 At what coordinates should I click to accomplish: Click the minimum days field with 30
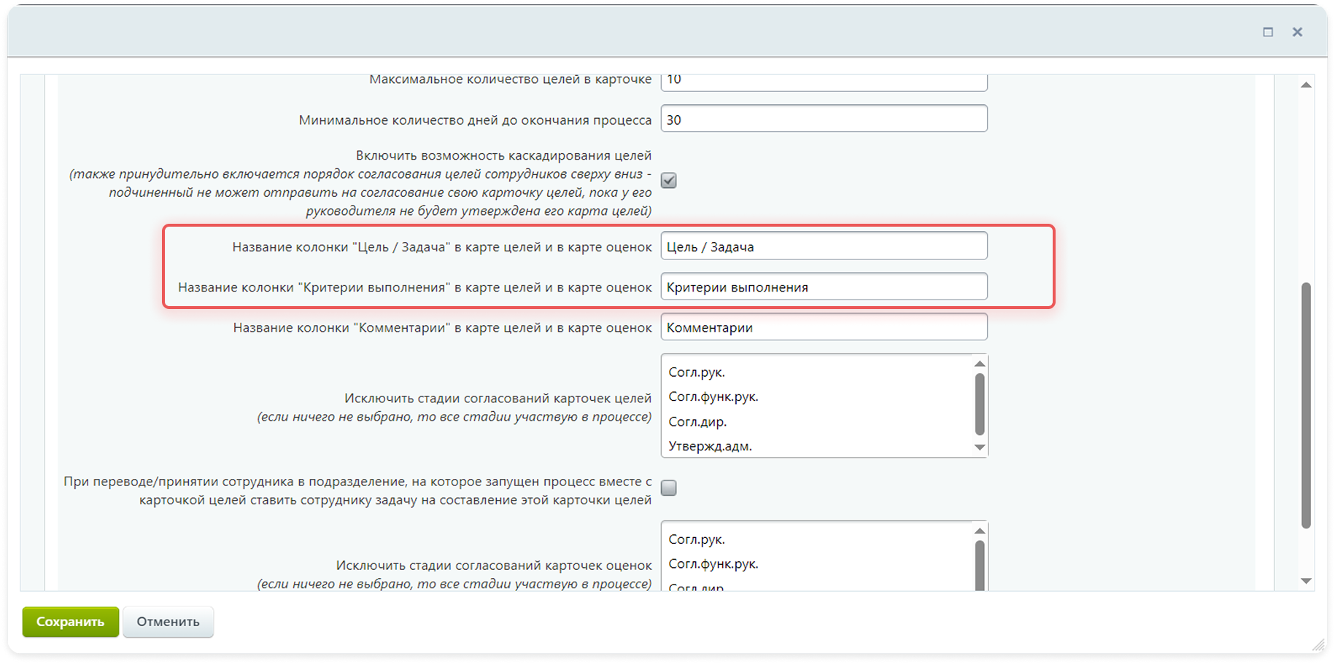click(x=823, y=120)
